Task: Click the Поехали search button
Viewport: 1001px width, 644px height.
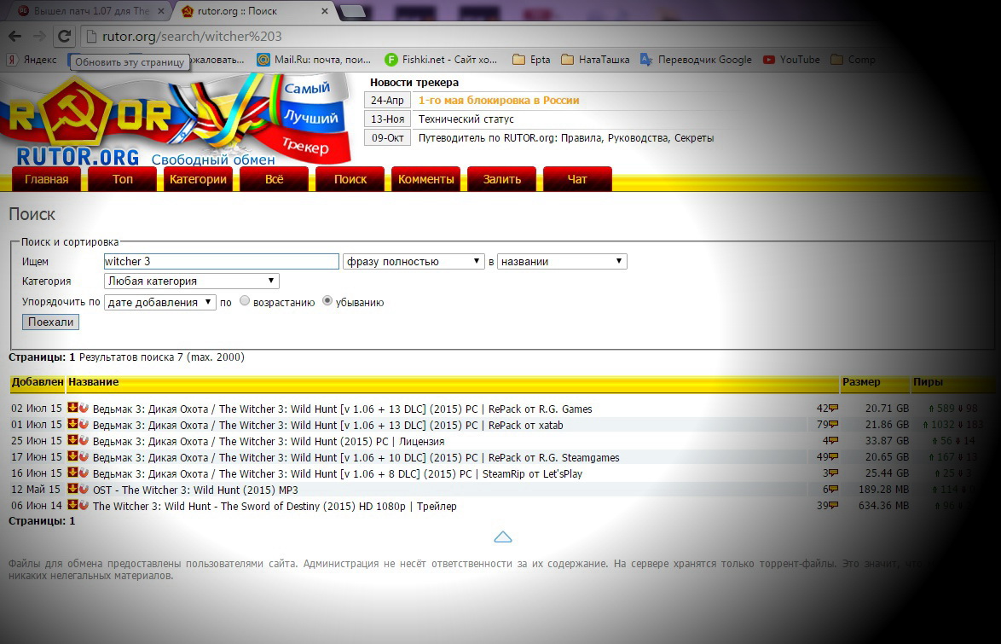Action: 50,322
